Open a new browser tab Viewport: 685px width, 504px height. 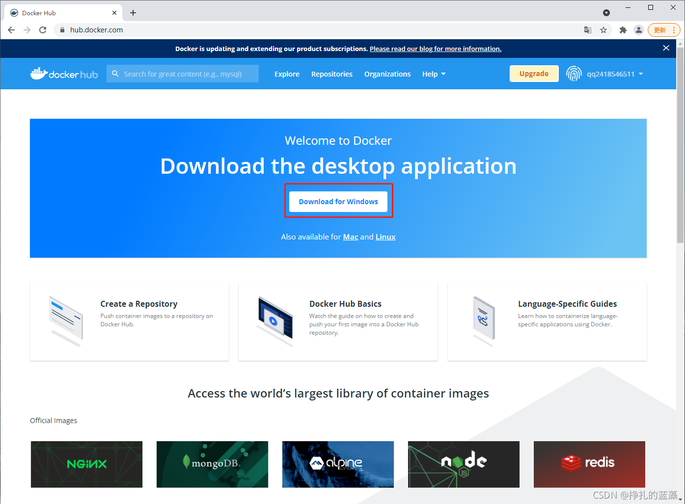point(133,13)
